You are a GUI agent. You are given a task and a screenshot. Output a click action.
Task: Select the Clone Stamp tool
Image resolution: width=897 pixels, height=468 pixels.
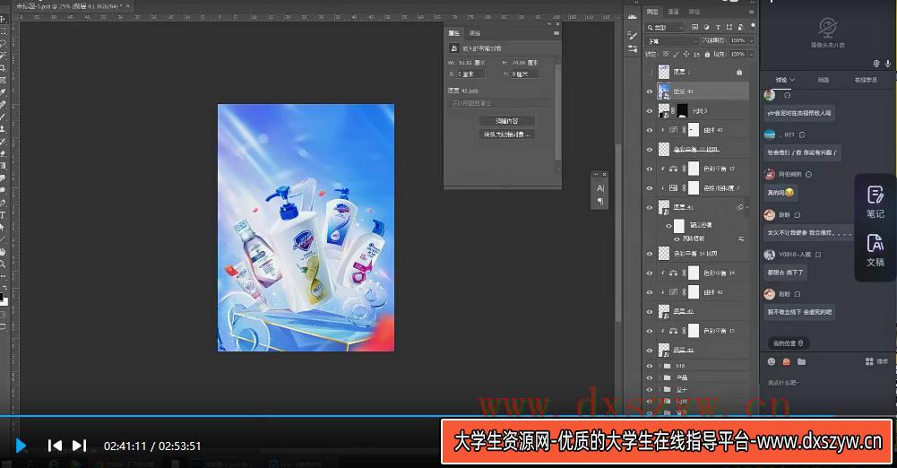pyautogui.click(x=3, y=129)
